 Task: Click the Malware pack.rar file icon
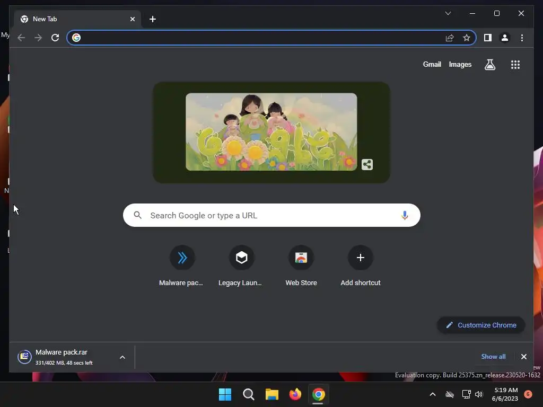tap(24, 357)
